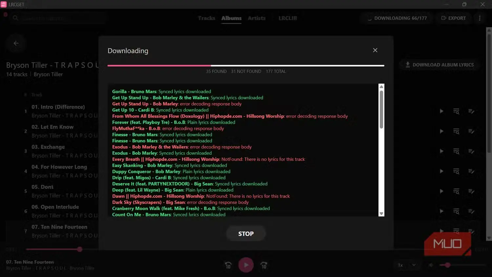Edit lyrics for 05. Dont
Screen dimensions: 492x277
coord(471,191)
